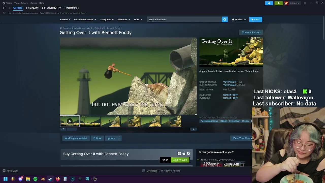325x183 pixels.
Task: Expand the Categories dropdown
Action: point(107,20)
